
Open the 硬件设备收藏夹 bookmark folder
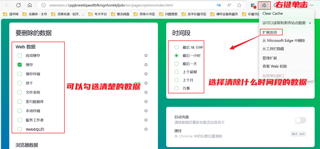click(x=224, y=14)
